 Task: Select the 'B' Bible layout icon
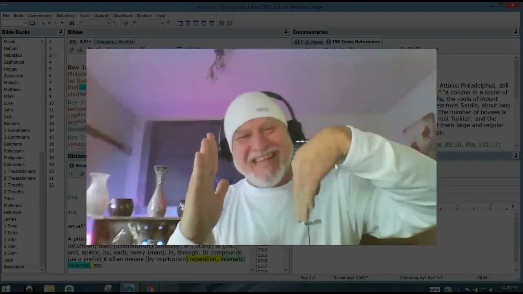[x=188, y=23]
